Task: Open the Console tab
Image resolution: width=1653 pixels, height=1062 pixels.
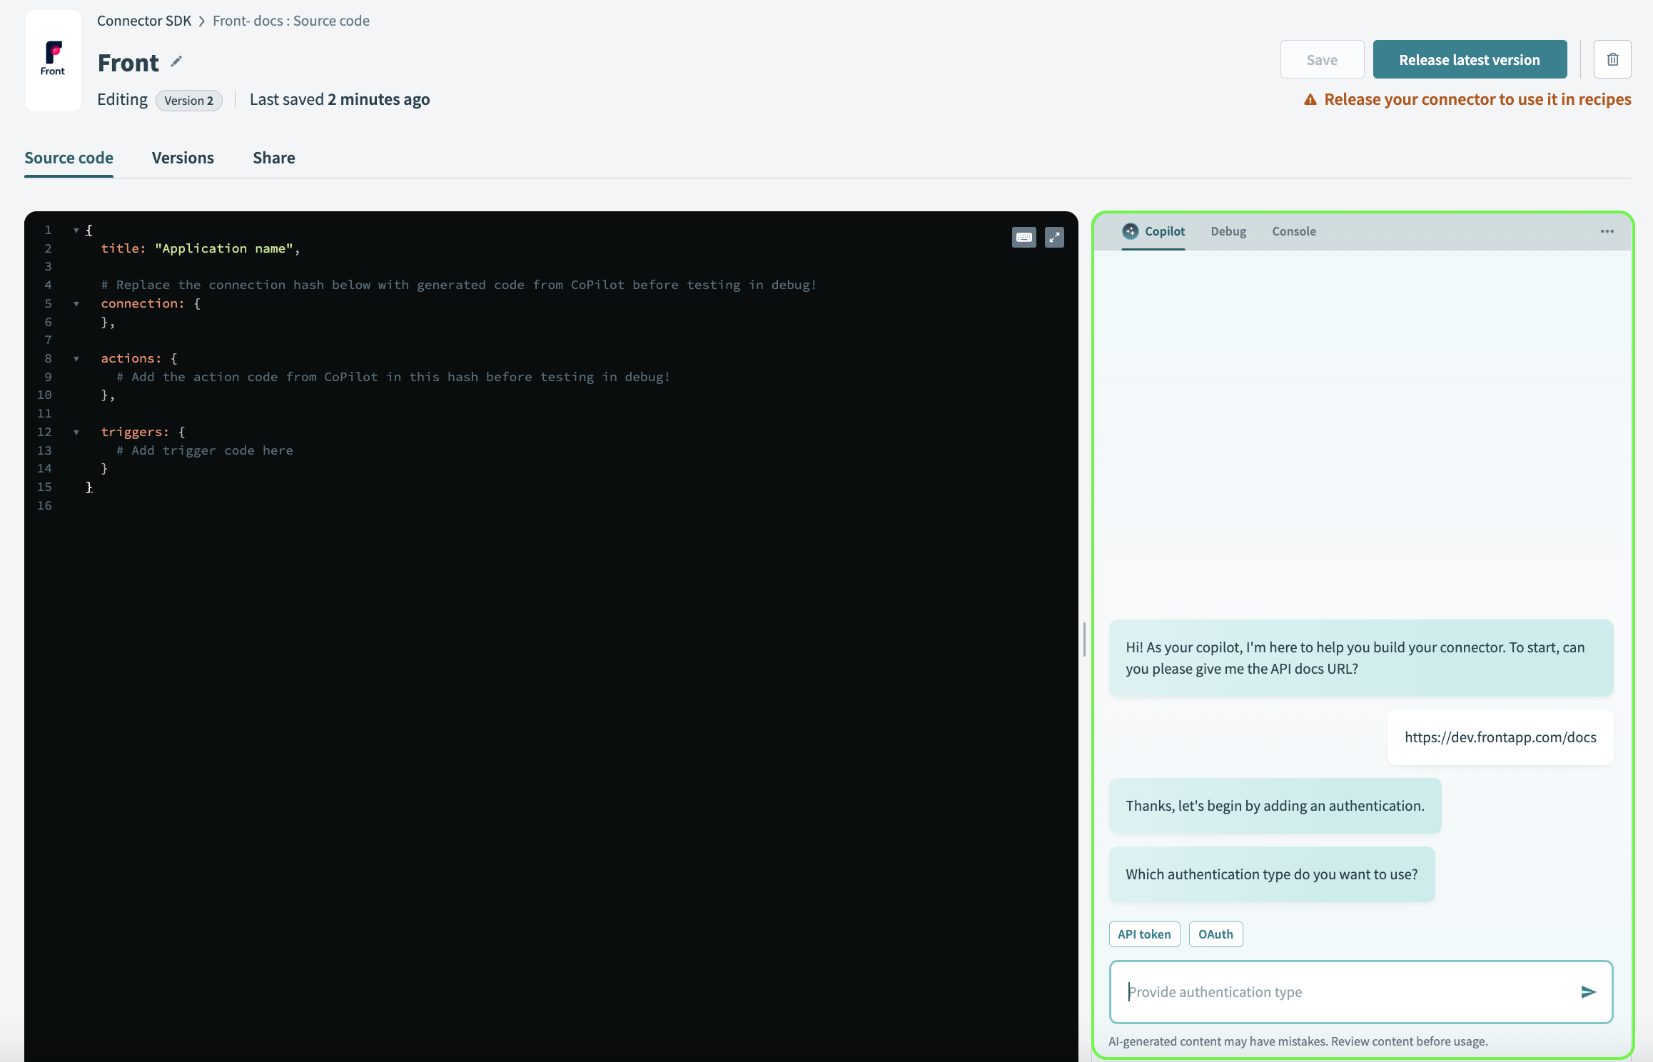Action: (x=1294, y=231)
